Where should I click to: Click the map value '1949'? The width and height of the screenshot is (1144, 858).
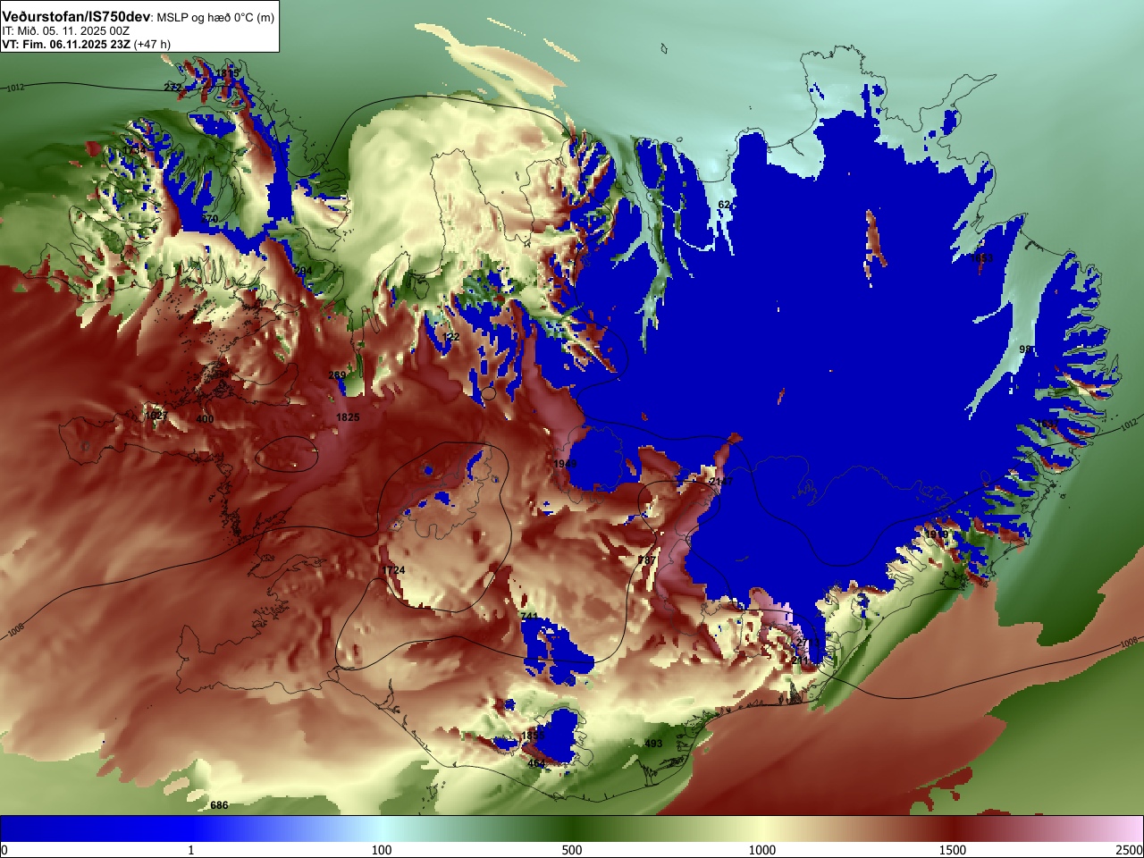(565, 464)
